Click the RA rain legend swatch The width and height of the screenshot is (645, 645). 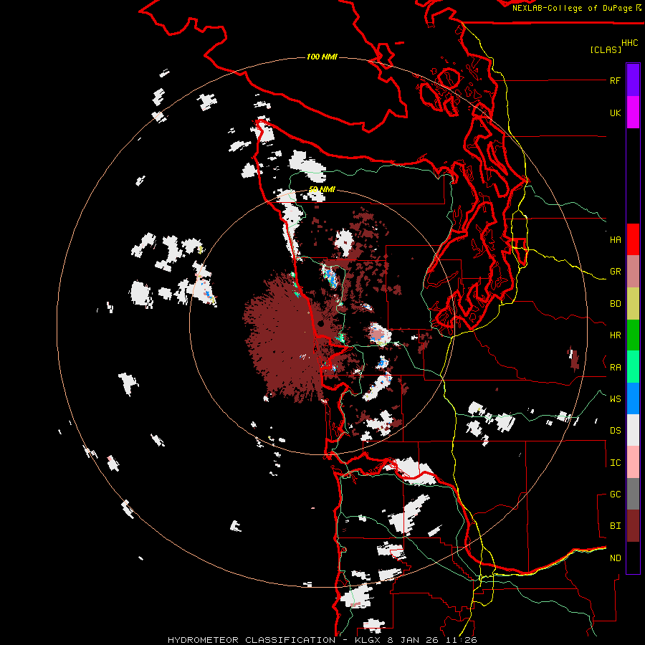633,367
